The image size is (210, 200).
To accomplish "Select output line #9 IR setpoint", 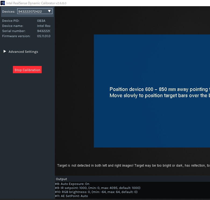I will 98,188.
